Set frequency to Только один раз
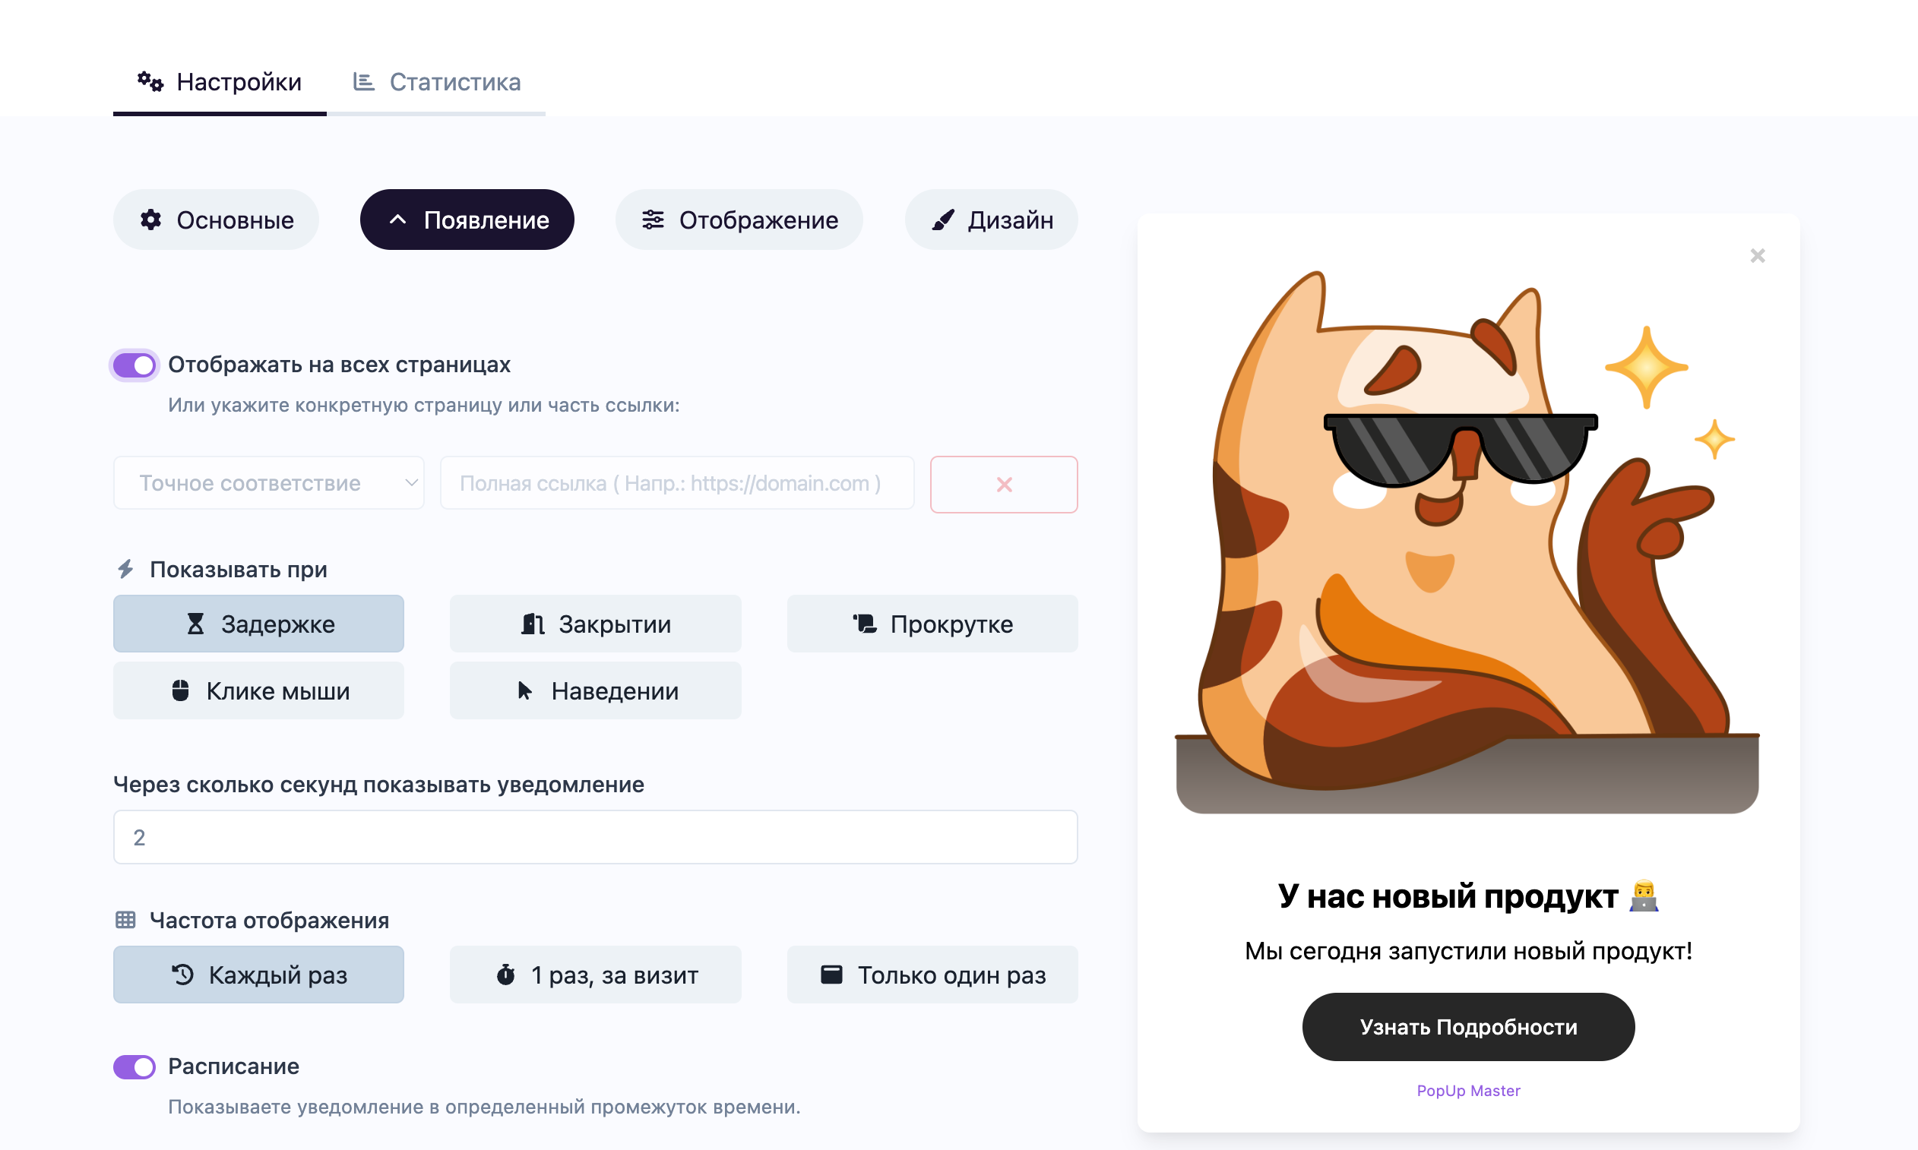 pyautogui.click(x=932, y=974)
